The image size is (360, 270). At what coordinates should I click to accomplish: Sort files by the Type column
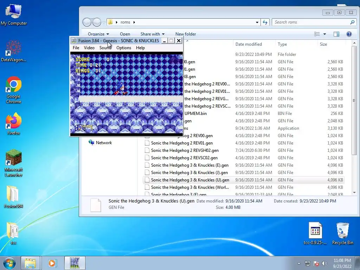pyautogui.click(x=296, y=44)
